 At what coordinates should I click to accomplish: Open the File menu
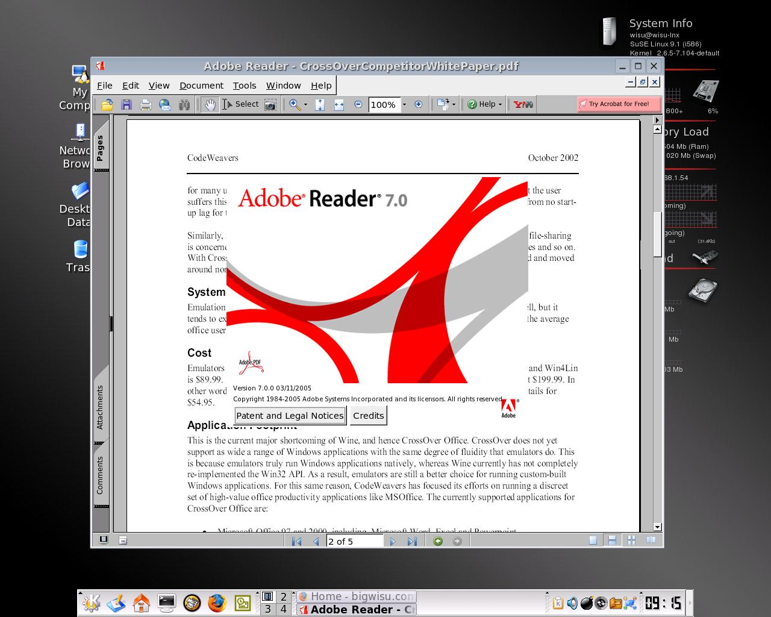coord(105,86)
